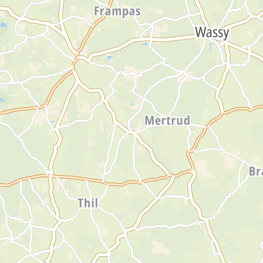Screen dimensions: 263x263
Task: Click the small pond on the road west of Wassy
Action: pos(145,44)
